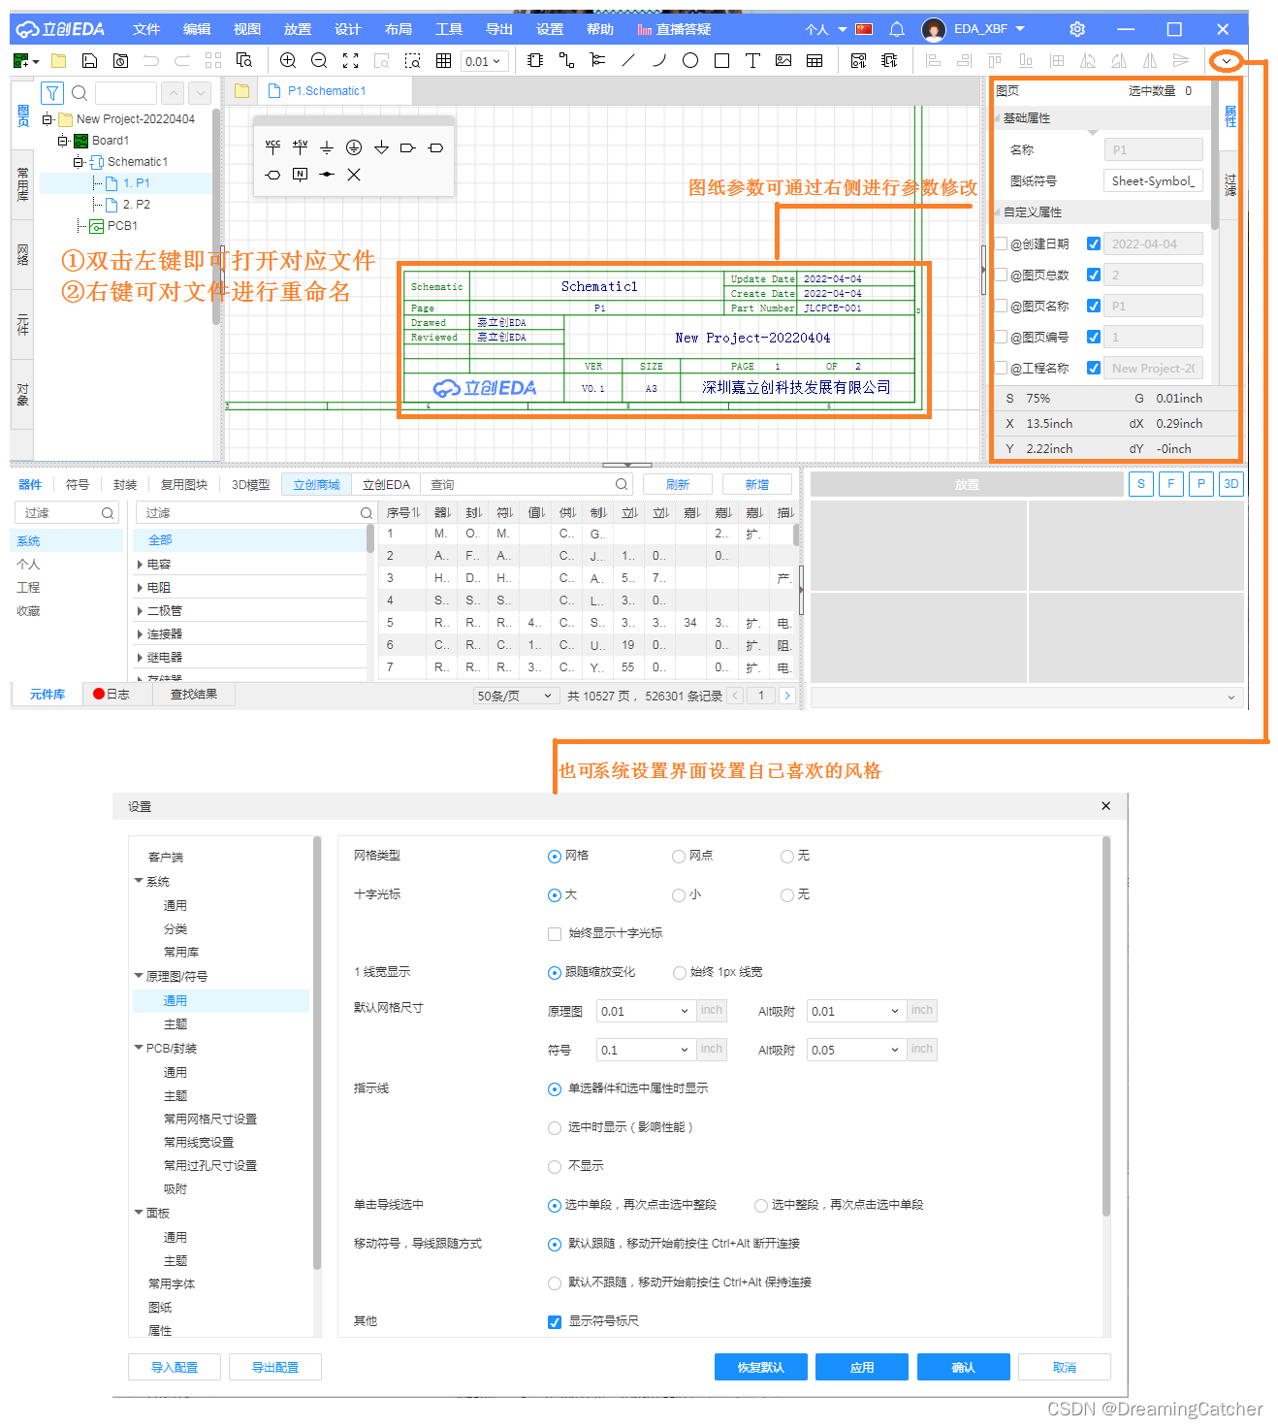Switch to the 封装 library tab
Viewport: 1278px width, 1428px height.
(x=125, y=484)
